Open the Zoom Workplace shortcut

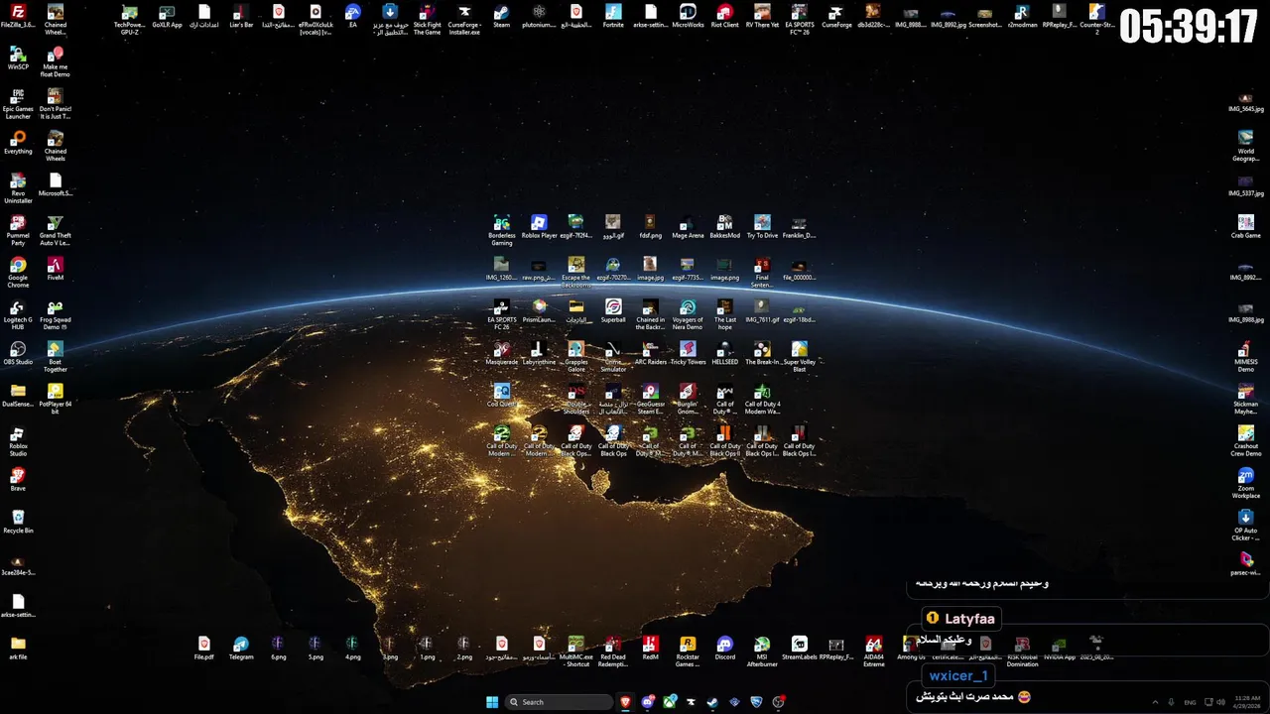1246,482
